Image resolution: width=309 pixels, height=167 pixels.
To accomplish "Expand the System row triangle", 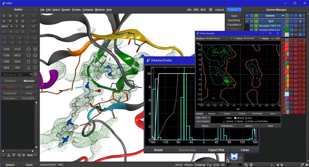I will [247, 16].
